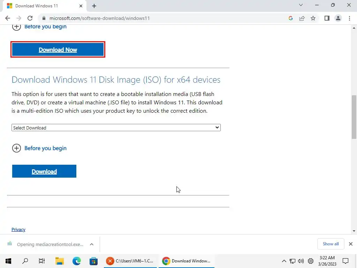
Task: Open the Chrome profile menu
Action: pyautogui.click(x=338, y=18)
